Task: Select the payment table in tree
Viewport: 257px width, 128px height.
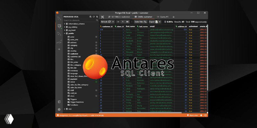Action: click(74, 79)
